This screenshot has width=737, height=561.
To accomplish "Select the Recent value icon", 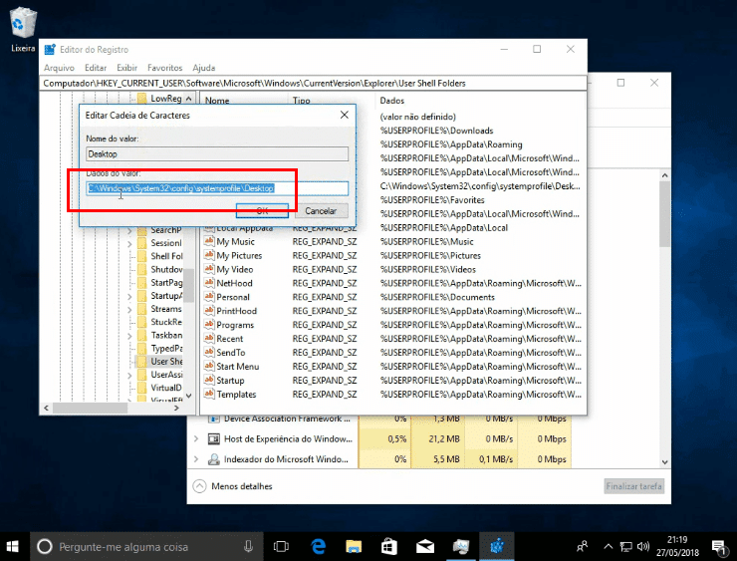I will tap(209, 339).
